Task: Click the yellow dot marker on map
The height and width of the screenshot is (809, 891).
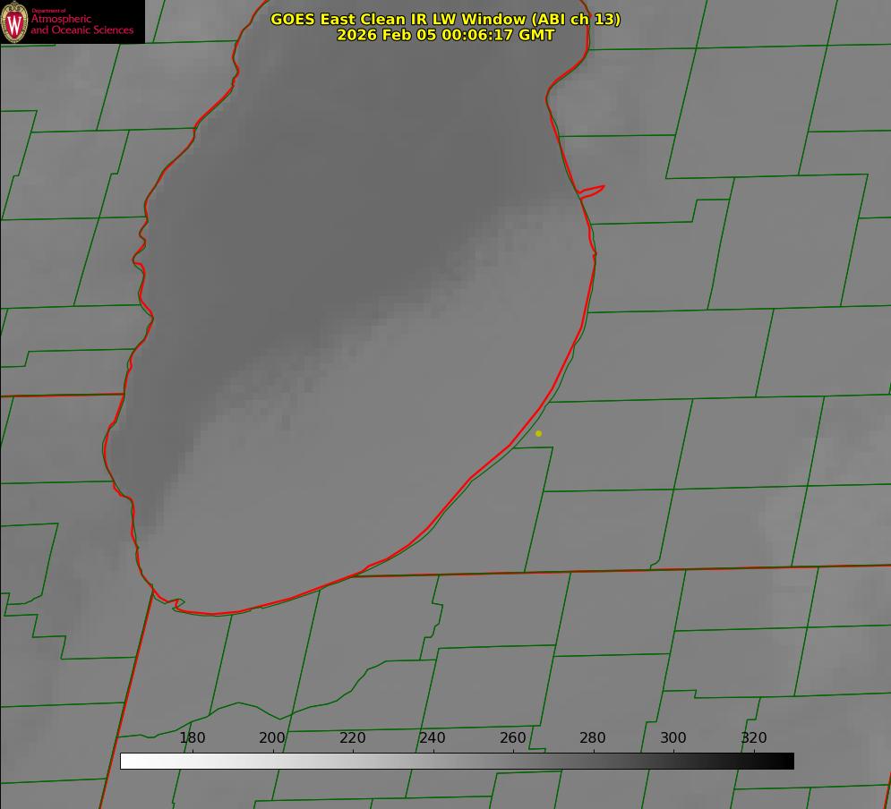Action: [x=538, y=433]
